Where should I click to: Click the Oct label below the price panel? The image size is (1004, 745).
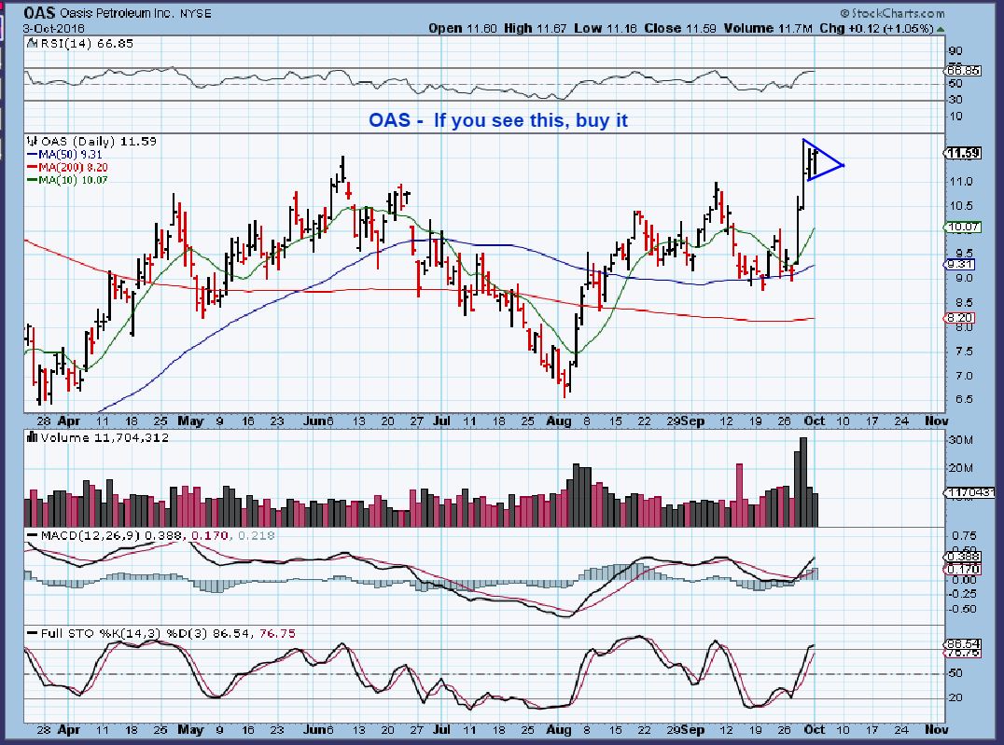tap(814, 421)
